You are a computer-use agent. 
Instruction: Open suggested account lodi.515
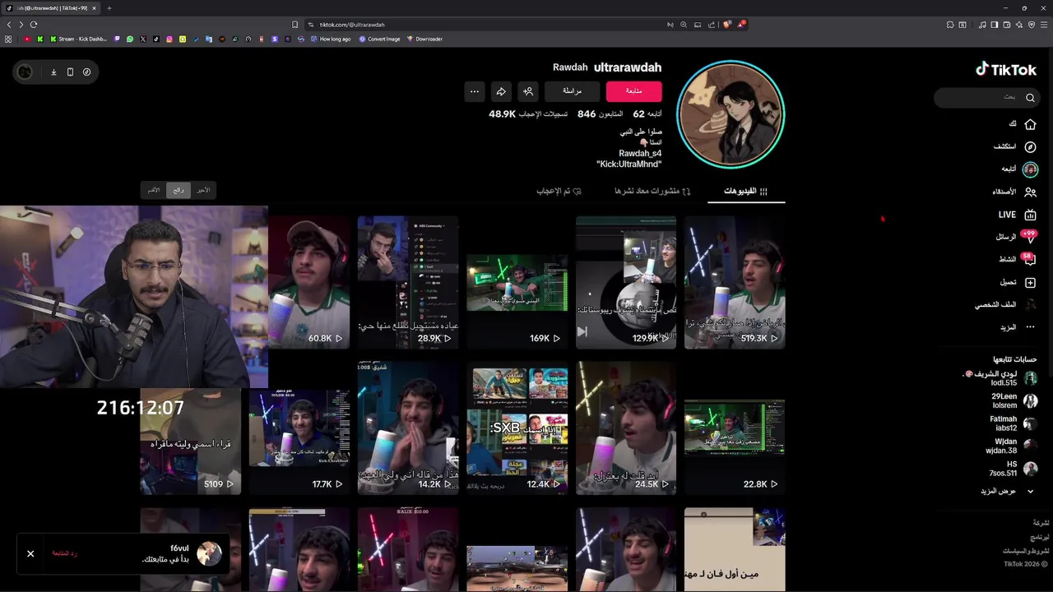[x=1000, y=378]
